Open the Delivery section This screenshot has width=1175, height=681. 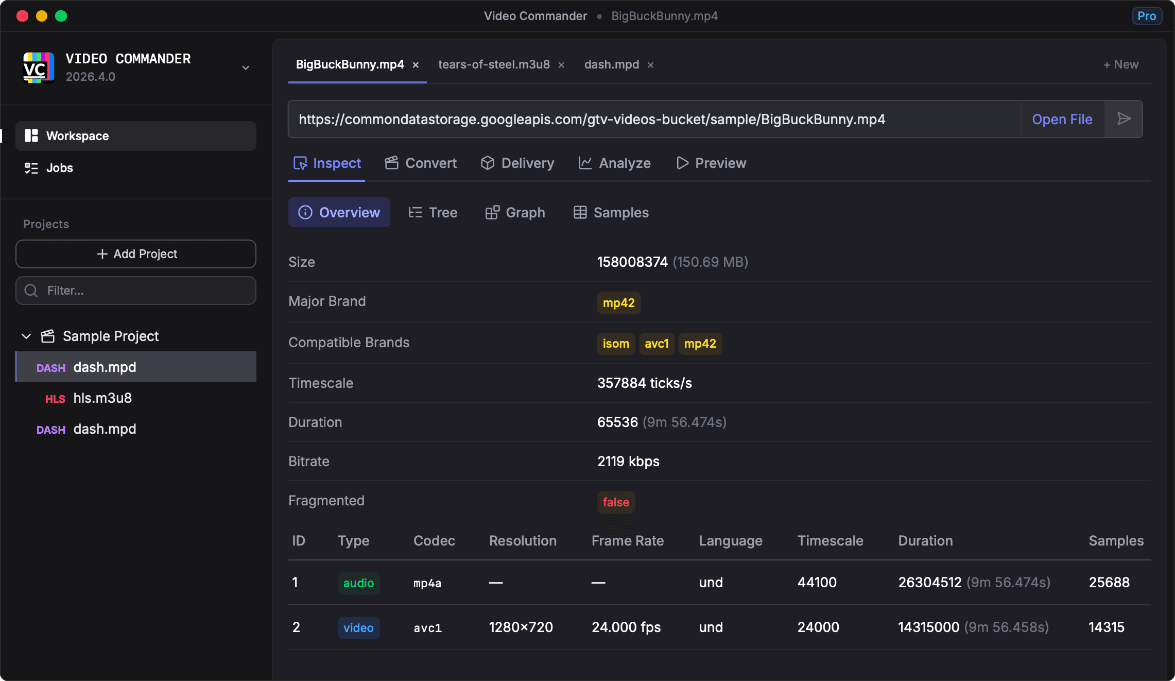517,163
